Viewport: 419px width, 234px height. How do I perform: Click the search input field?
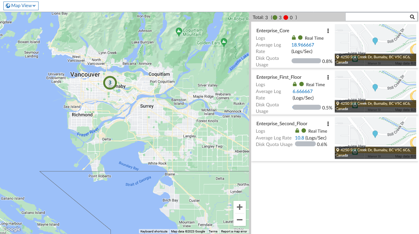tap(377, 17)
